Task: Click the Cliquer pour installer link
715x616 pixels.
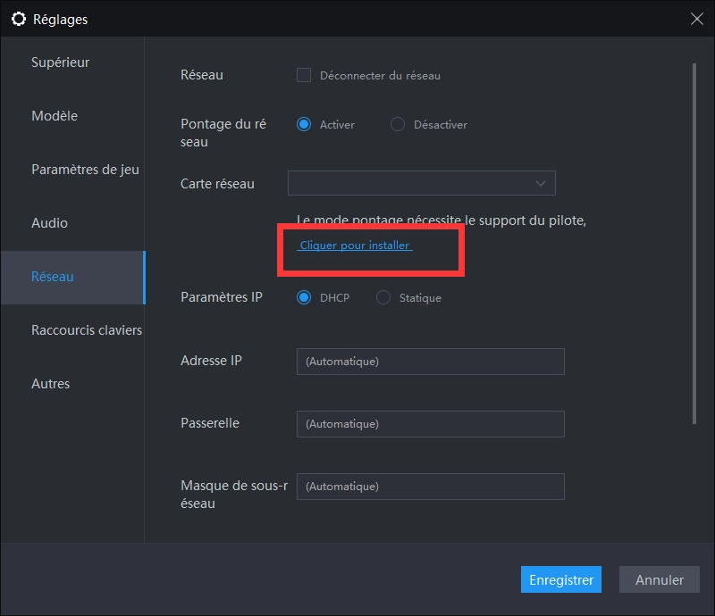Action: 355,245
